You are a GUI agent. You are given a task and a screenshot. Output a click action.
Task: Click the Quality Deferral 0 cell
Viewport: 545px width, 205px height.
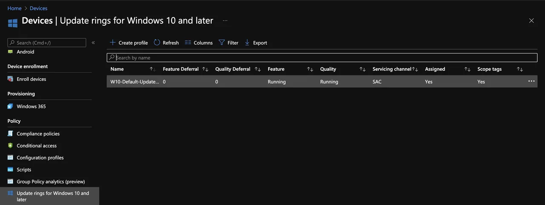[x=217, y=82]
